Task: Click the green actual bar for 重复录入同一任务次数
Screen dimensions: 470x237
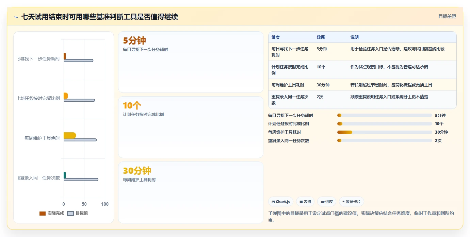Action: tap(65, 175)
